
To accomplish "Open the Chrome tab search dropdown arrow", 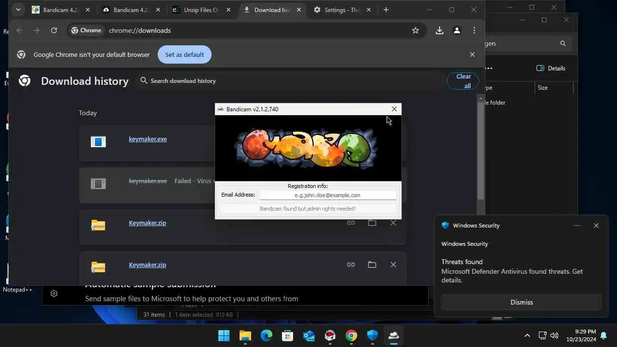I will click(18, 10).
